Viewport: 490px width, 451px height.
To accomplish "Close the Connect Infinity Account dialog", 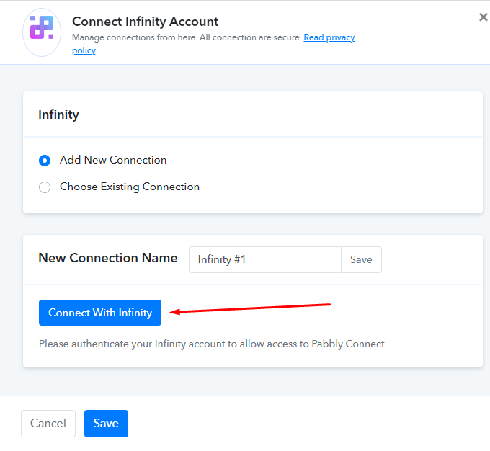I will pos(483,17).
